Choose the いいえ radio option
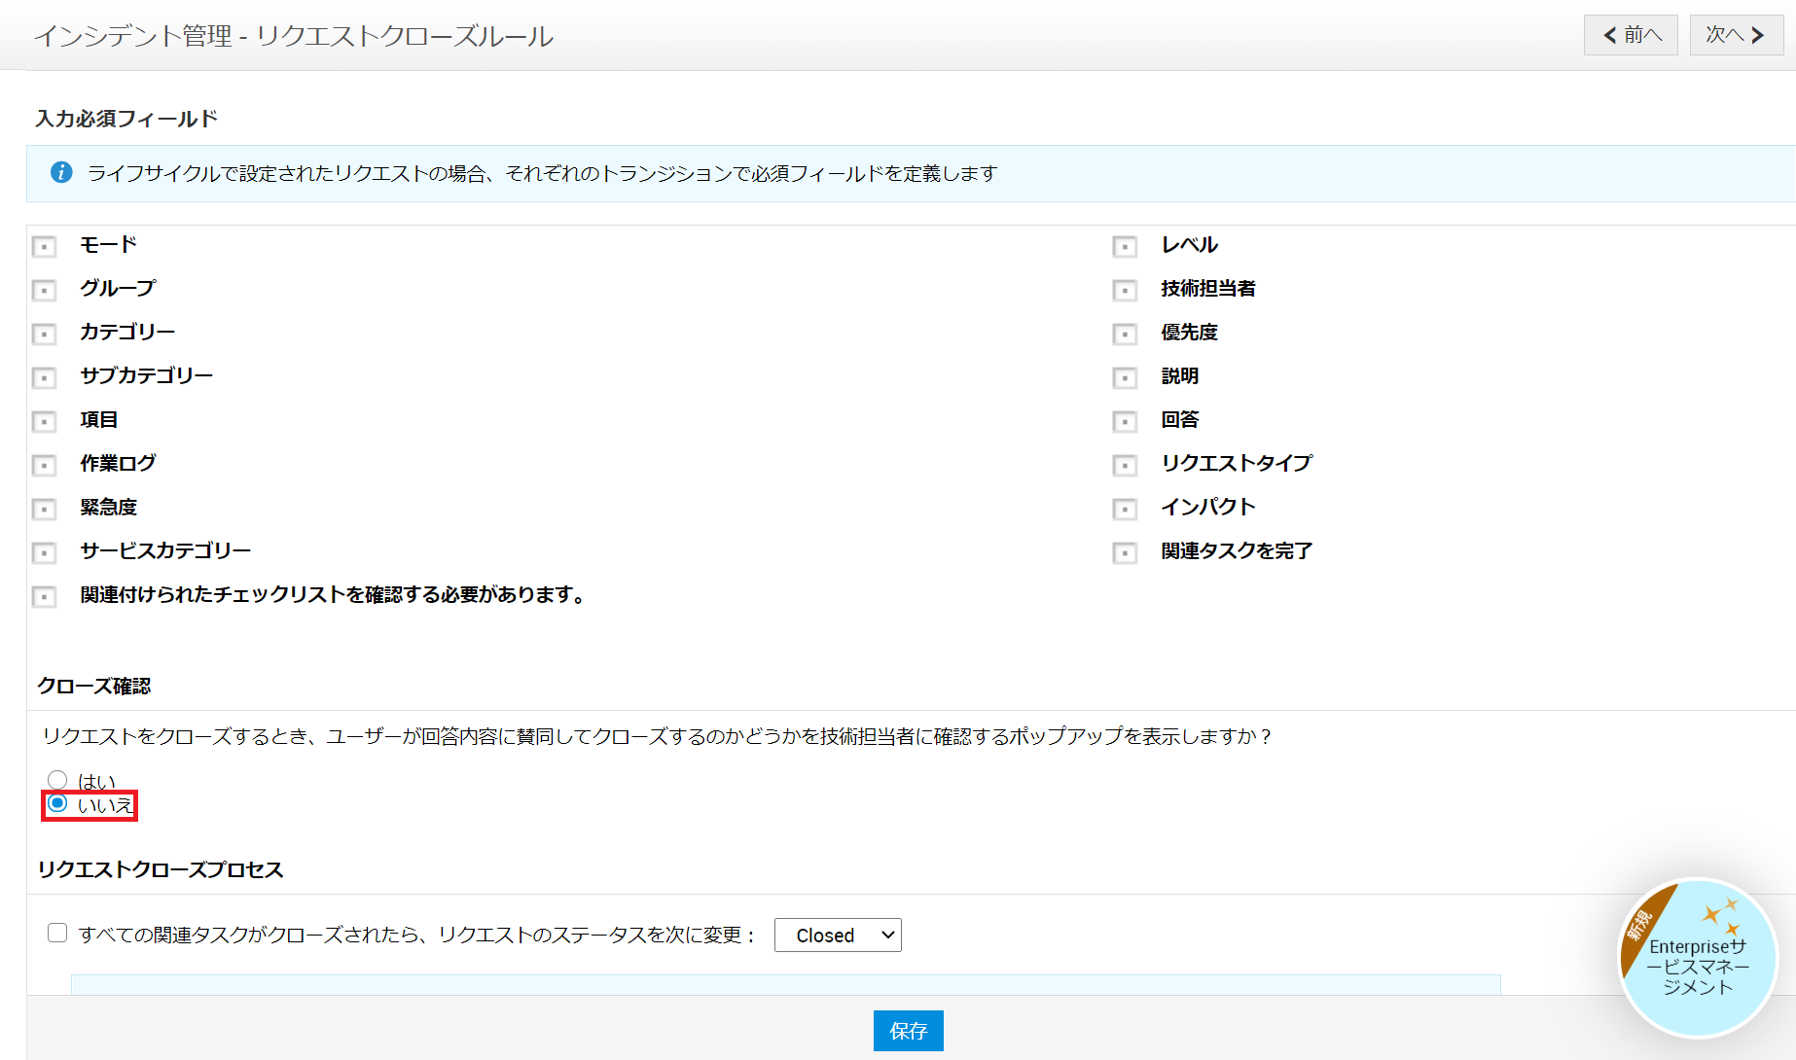The width and height of the screenshot is (1796, 1060). pyautogui.click(x=57, y=803)
